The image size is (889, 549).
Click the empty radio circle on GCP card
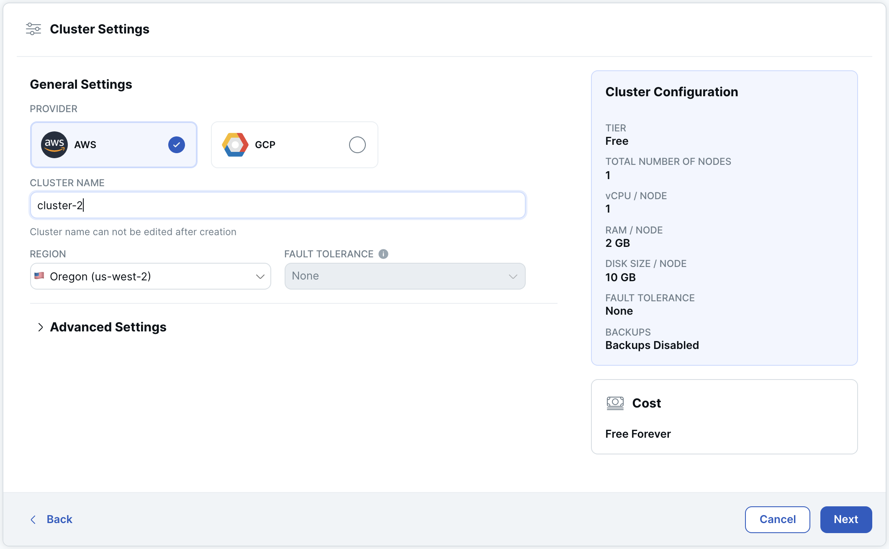click(357, 144)
